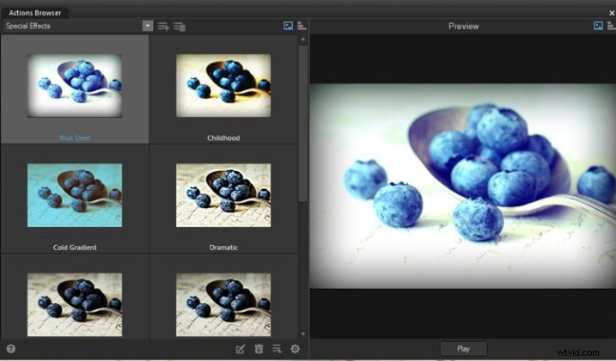
Task: Close the Actions Browser panel
Action: (x=612, y=13)
